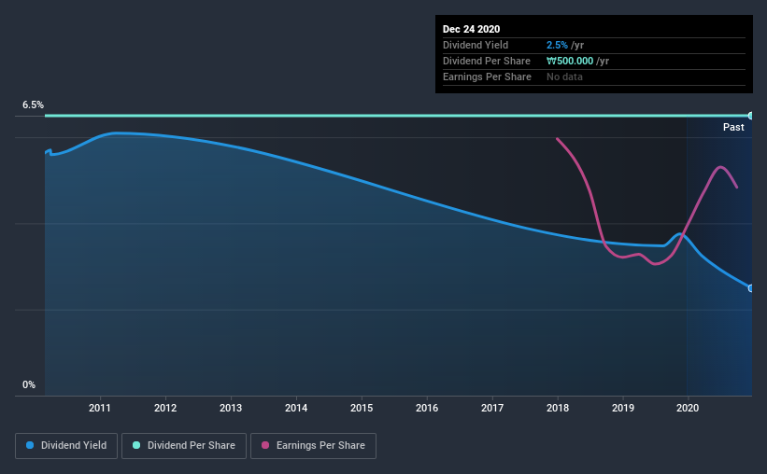Image resolution: width=767 pixels, height=474 pixels.
Task: Click the blue Dividend Yield legend dot
Action: pyautogui.click(x=30, y=445)
